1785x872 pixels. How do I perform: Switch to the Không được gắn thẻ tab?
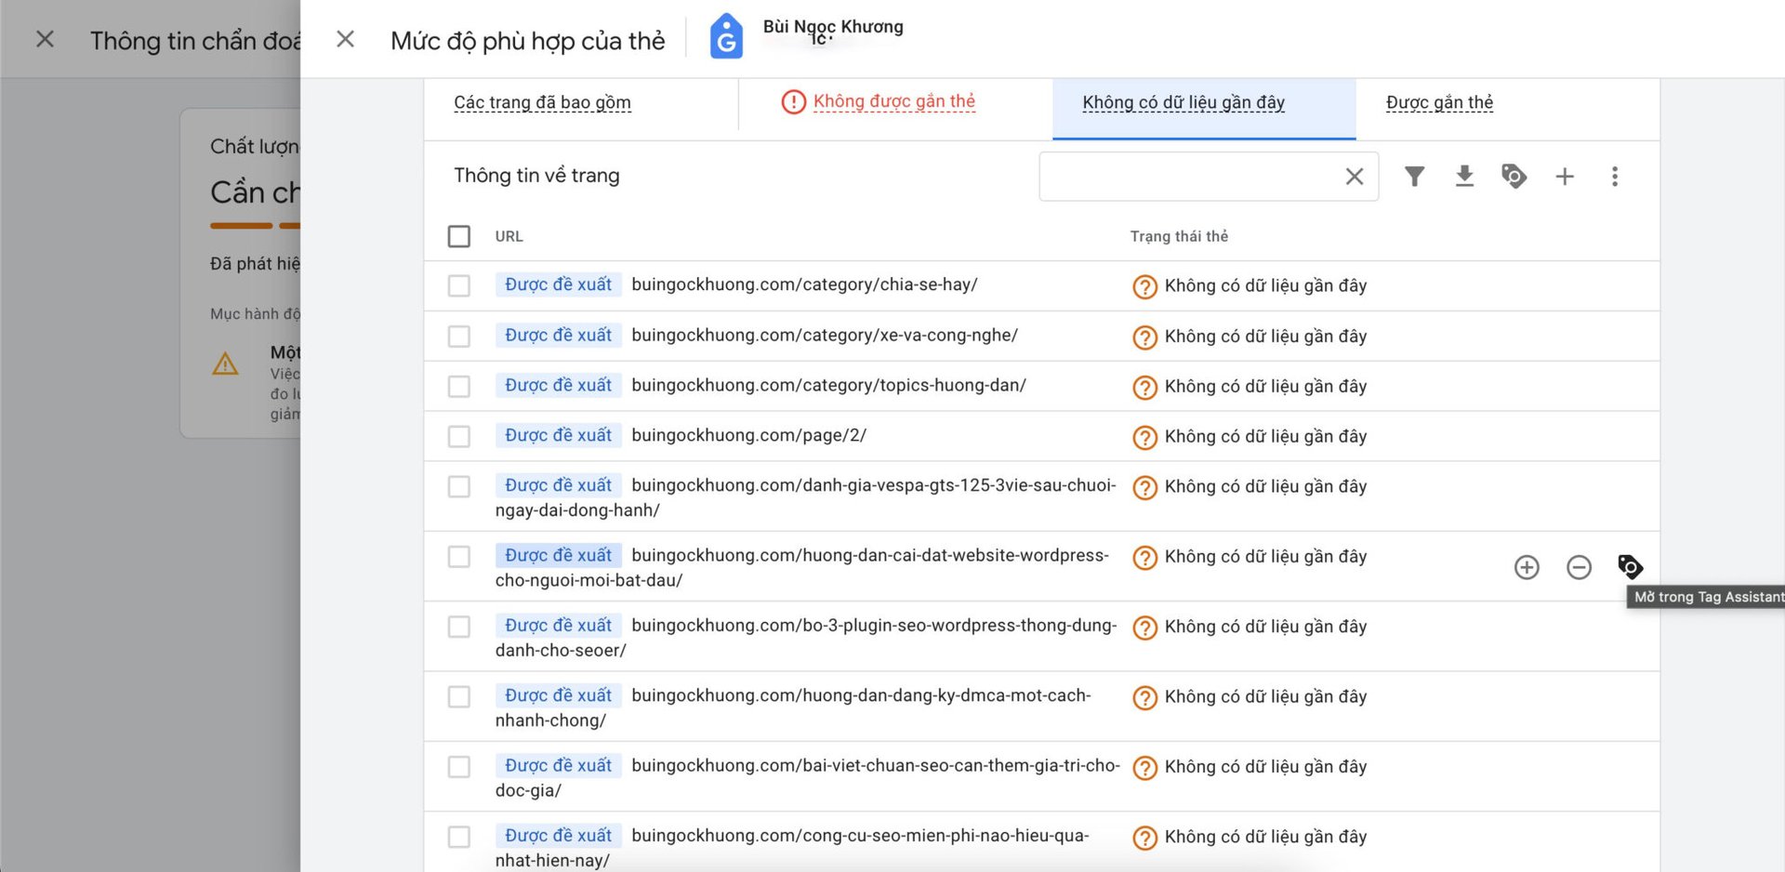coord(893,101)
